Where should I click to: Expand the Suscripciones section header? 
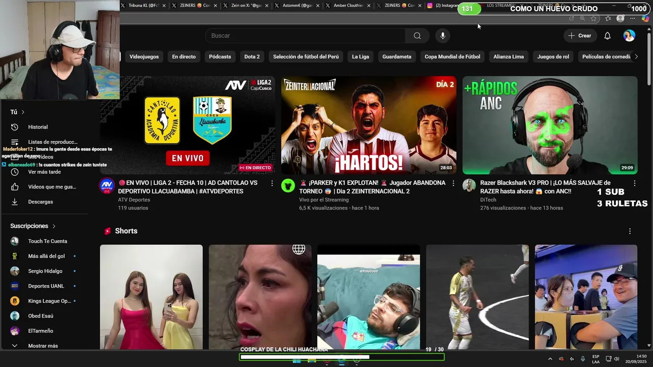33,226
